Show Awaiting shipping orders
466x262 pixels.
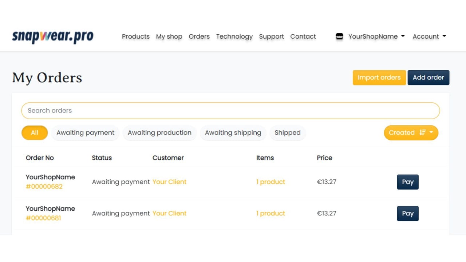click(x=233, y=133)
